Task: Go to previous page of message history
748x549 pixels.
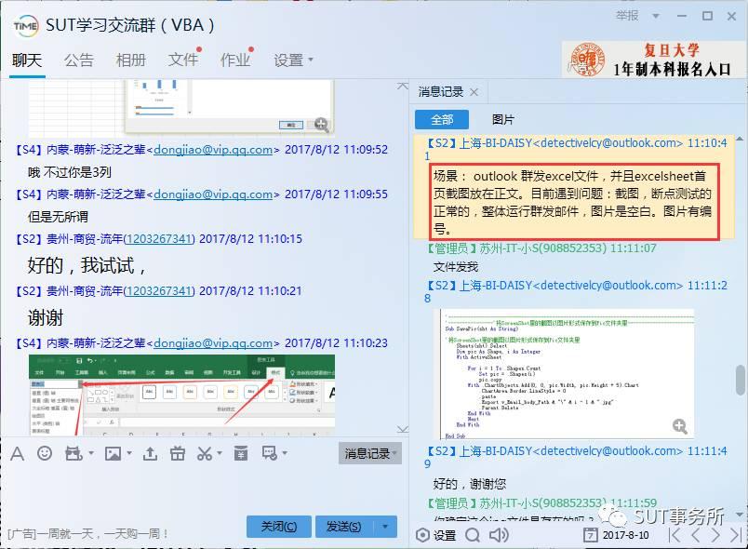Action: [696, 535]
